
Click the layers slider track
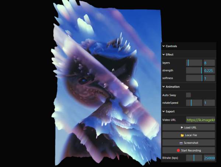(x=194, y=63)
